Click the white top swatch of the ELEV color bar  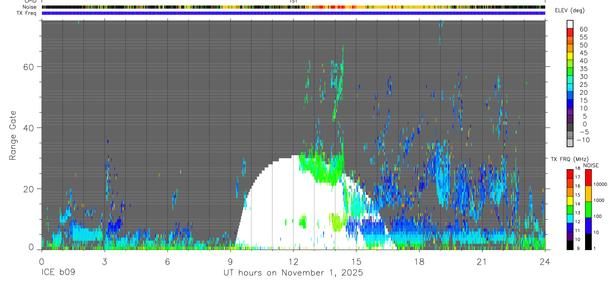(570, 24)
